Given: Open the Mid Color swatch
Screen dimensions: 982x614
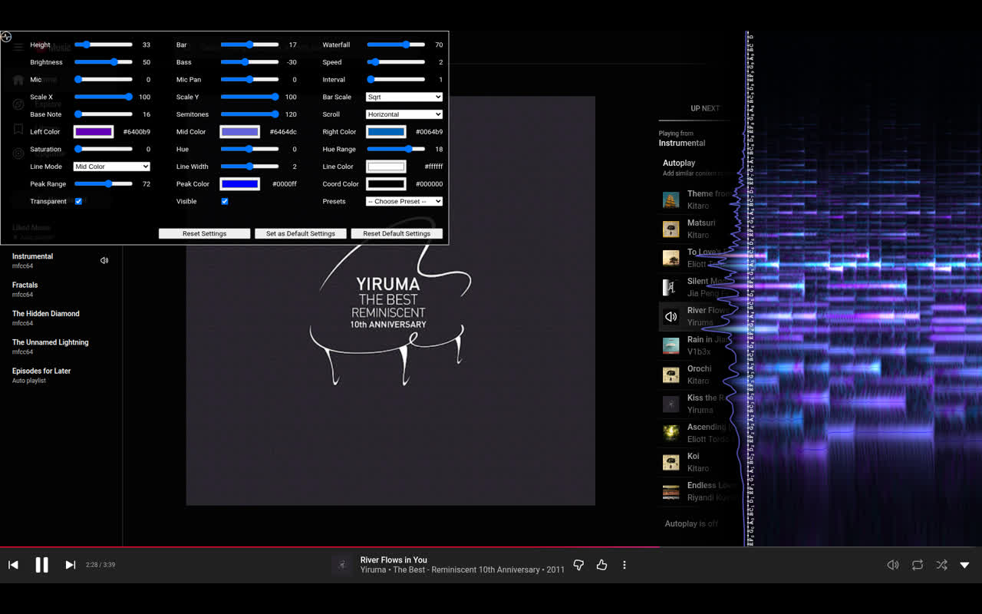Looking at the screenshot, I should pyautogui.click(x=240, y=132).
